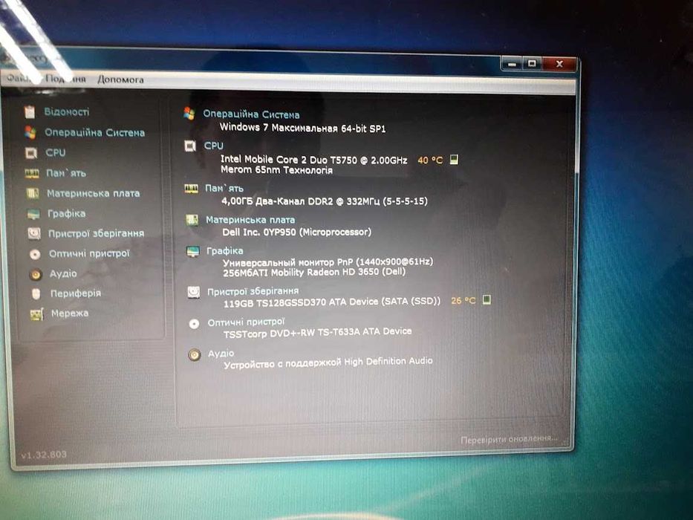This screenshot has width=693, height=520.
Task: Open the Допомога menu
Action: coord(120,79)
